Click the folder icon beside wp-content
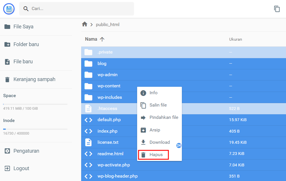Viewport: 286px width, 181px height. click(x=88, y=86)
